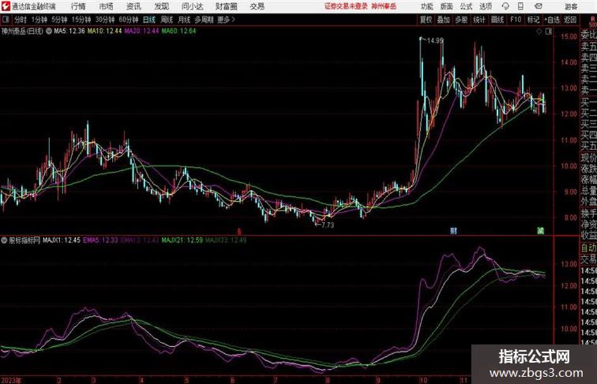This screenshot has height=384, width=597.
Task: Open the 交易 menu
Action: (x=257, y=6)
